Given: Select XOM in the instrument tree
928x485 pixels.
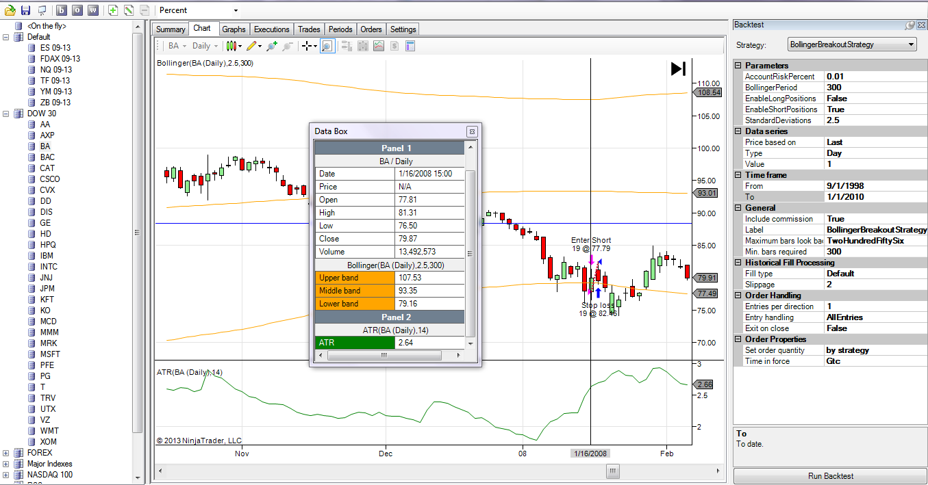Looking at the screenshot, I should point(49,442).
